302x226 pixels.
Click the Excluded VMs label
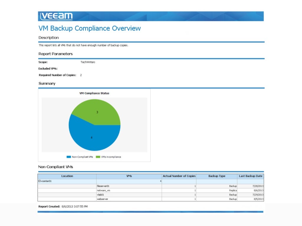(48, 69)
